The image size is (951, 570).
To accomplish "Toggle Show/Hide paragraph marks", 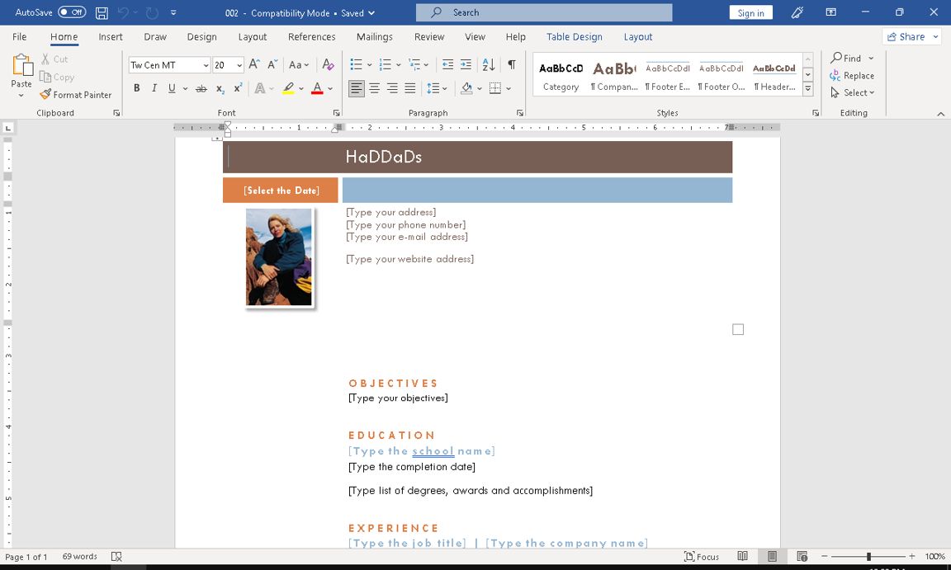I will click(x=512, y=64).
